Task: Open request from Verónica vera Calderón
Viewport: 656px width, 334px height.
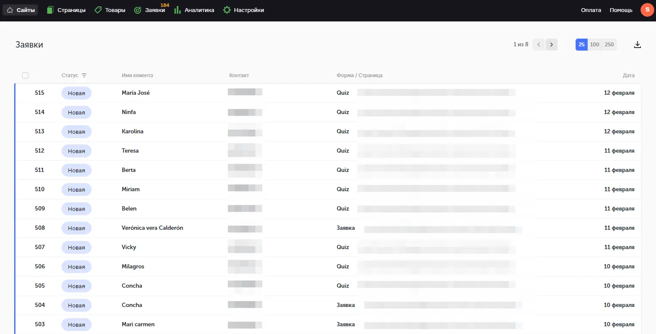Action: pyautogui.click(x=152, y=228)
